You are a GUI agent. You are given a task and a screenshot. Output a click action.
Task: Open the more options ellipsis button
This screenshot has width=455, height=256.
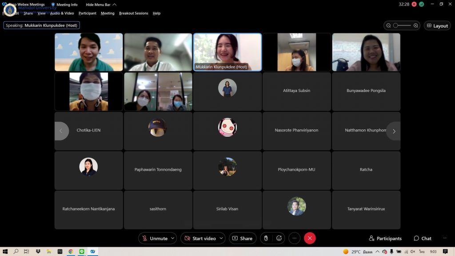295,238
